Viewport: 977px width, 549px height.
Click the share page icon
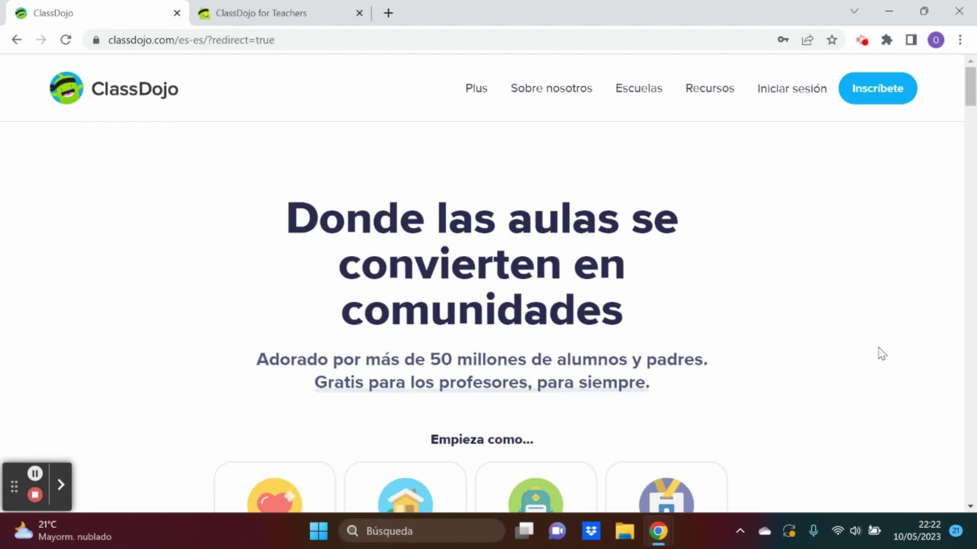click(x=808, y=40)
